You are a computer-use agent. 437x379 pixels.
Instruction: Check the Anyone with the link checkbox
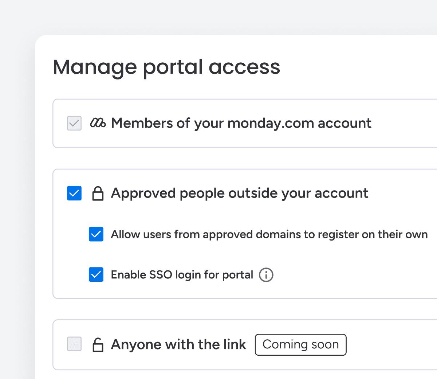[74, 344]
